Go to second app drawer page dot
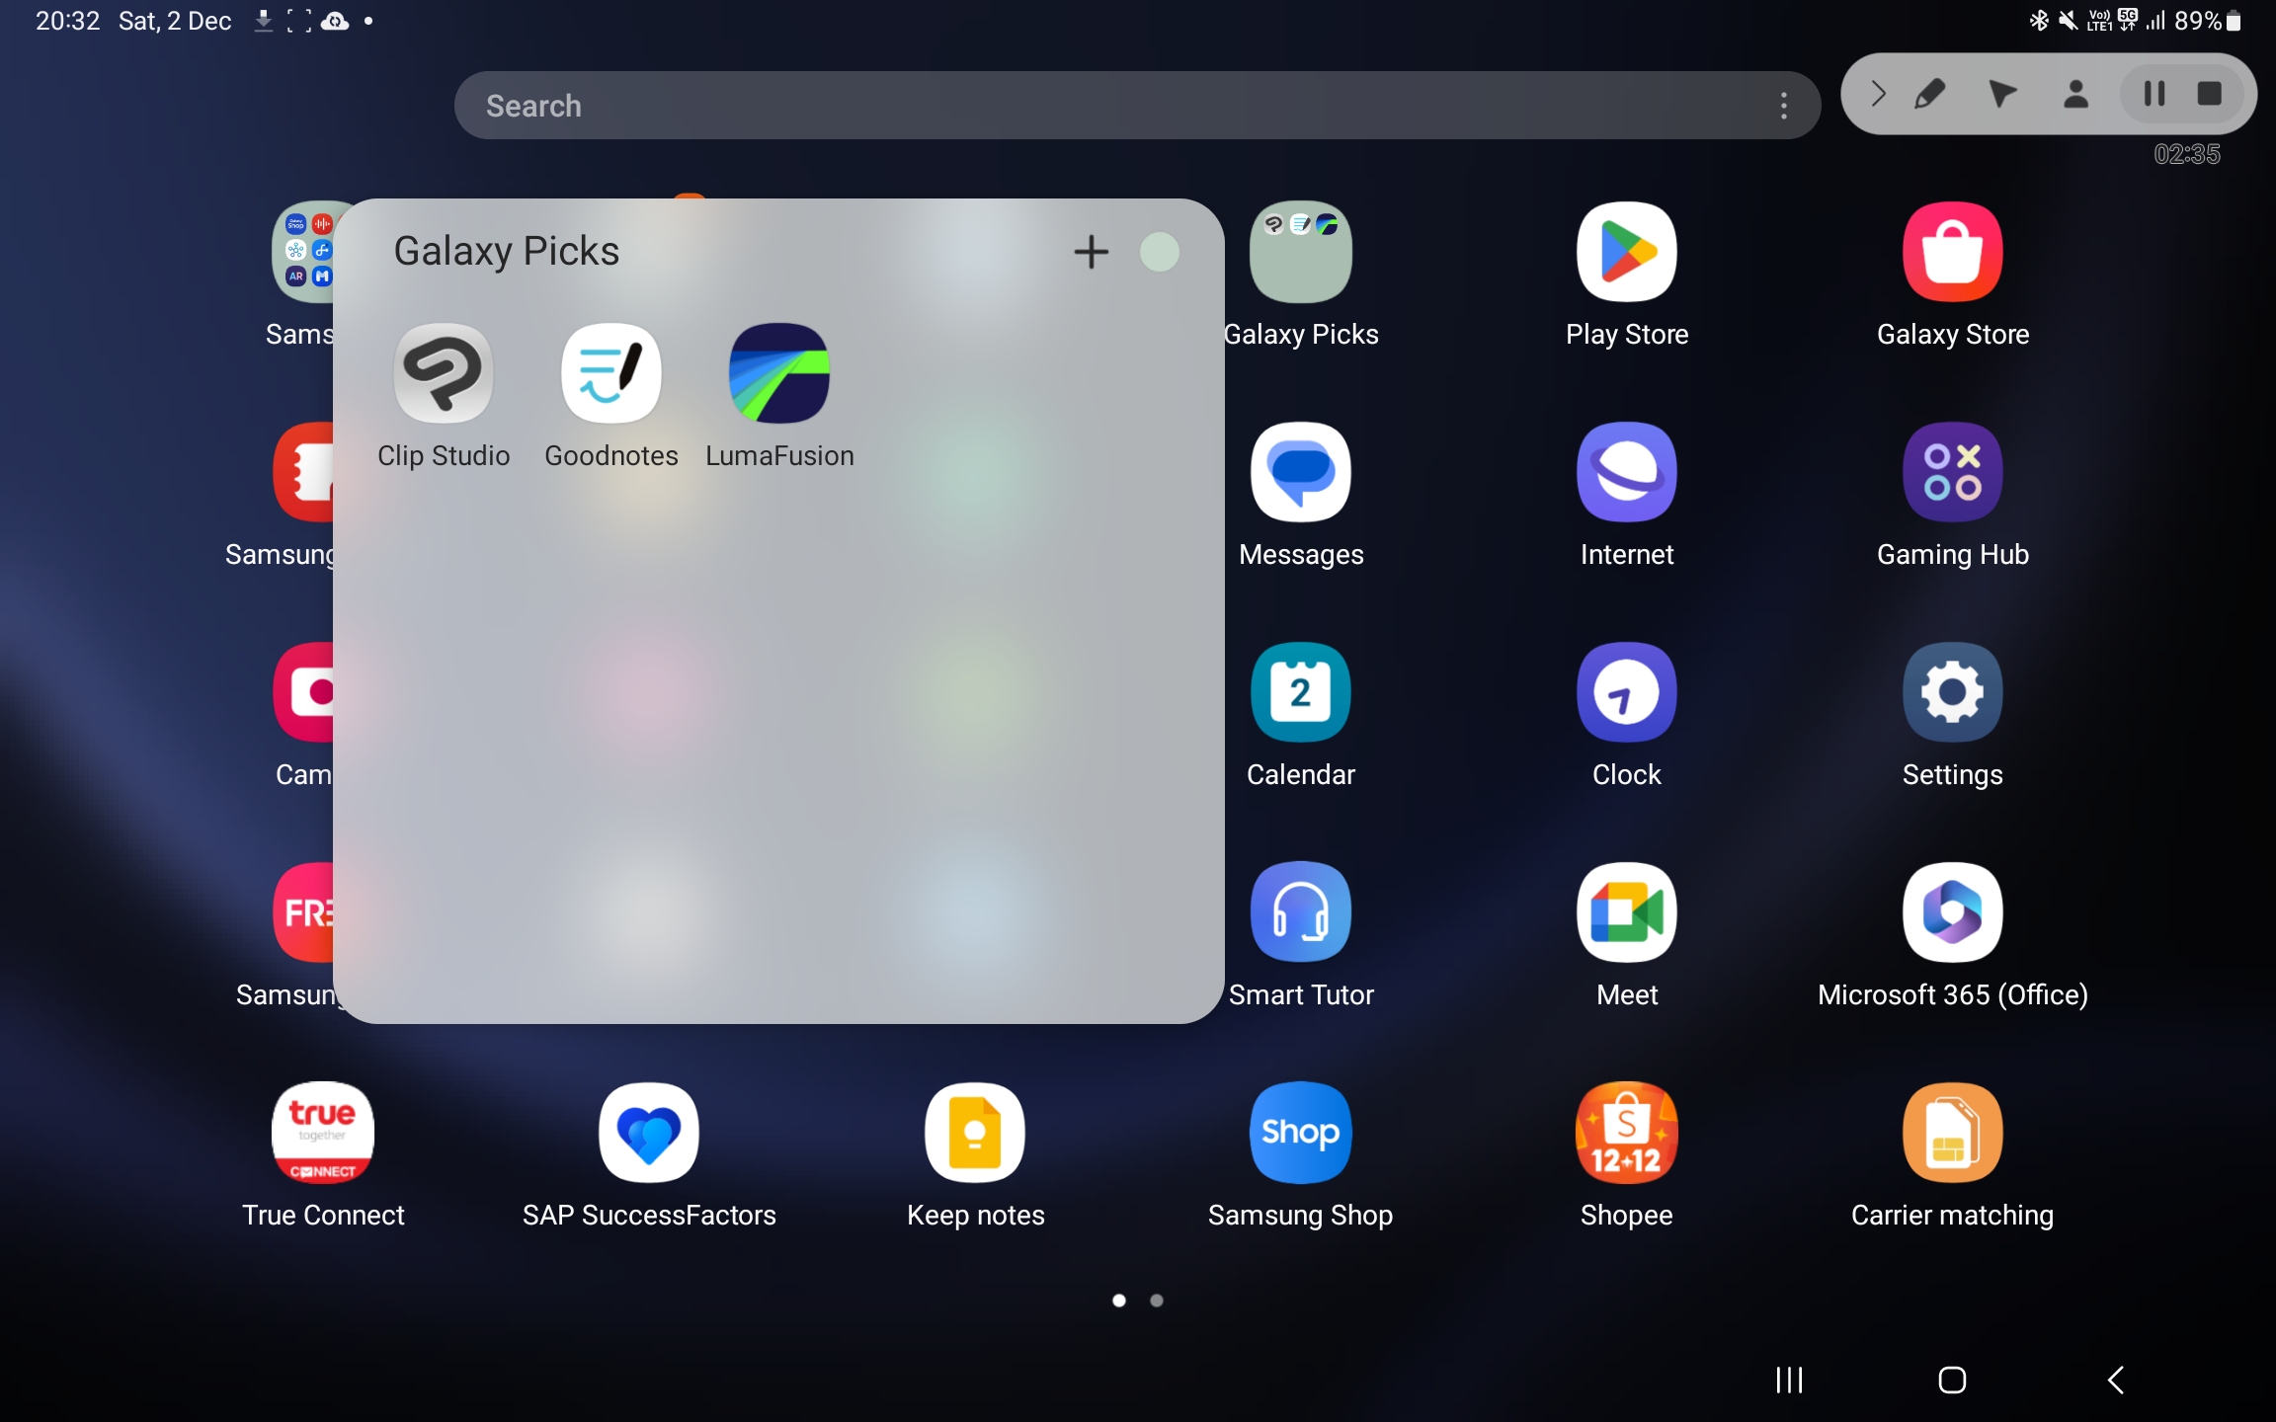Screen dimensions: 2276x1422 coord(1157,1301)
